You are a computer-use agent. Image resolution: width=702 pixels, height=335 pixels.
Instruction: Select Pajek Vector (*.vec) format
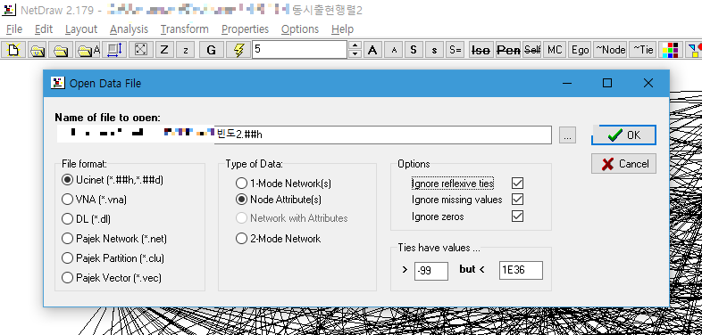[x=112, y=278]
